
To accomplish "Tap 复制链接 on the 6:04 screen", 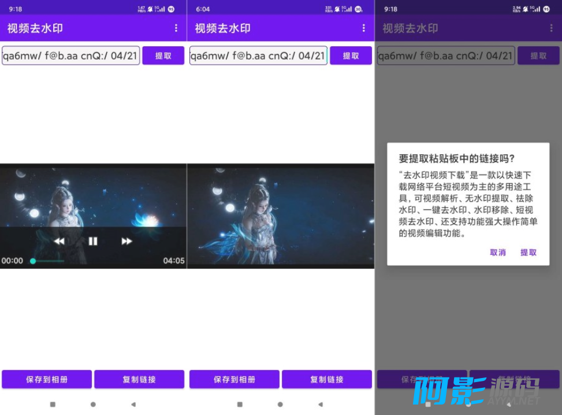I will [x=327, y=379].
